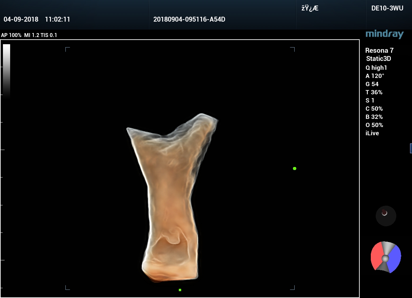Screen dimensions: 412x298
Task: Select the iLive rendering mode label
Action: [372, 133]
